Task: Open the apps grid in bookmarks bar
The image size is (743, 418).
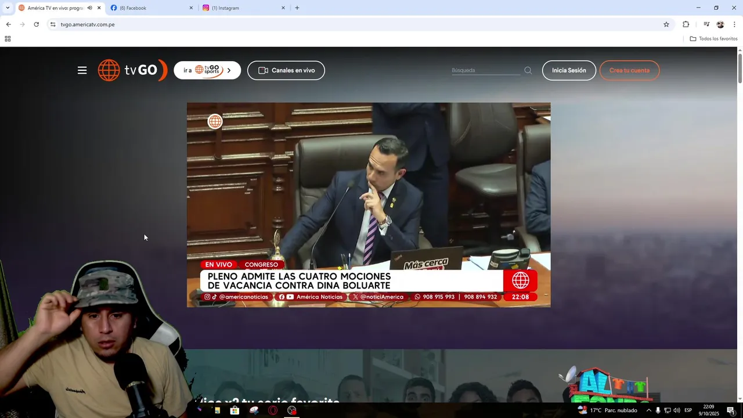Action: pos(8,39)
